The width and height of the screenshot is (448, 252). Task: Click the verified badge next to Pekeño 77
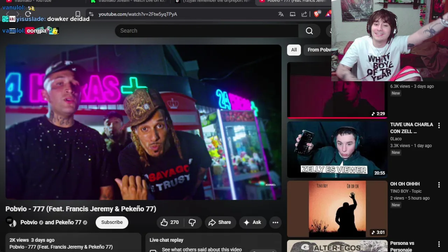85,222
